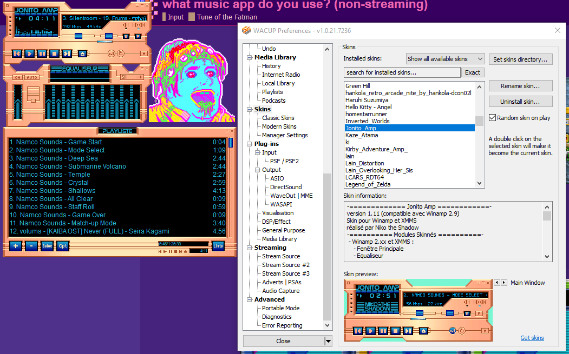Click the minus remove button in playlist

point(31,246)
